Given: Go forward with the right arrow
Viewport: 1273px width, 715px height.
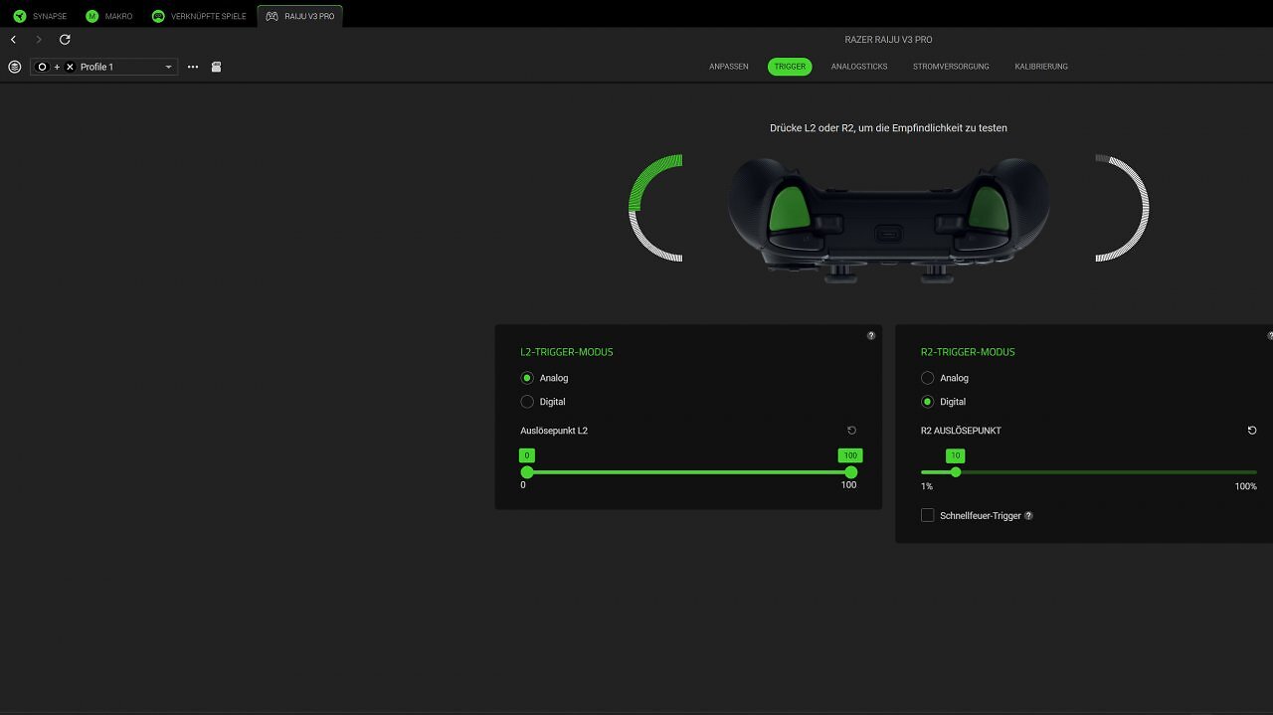Looking at the screenshot, I should tap(39, 40).
